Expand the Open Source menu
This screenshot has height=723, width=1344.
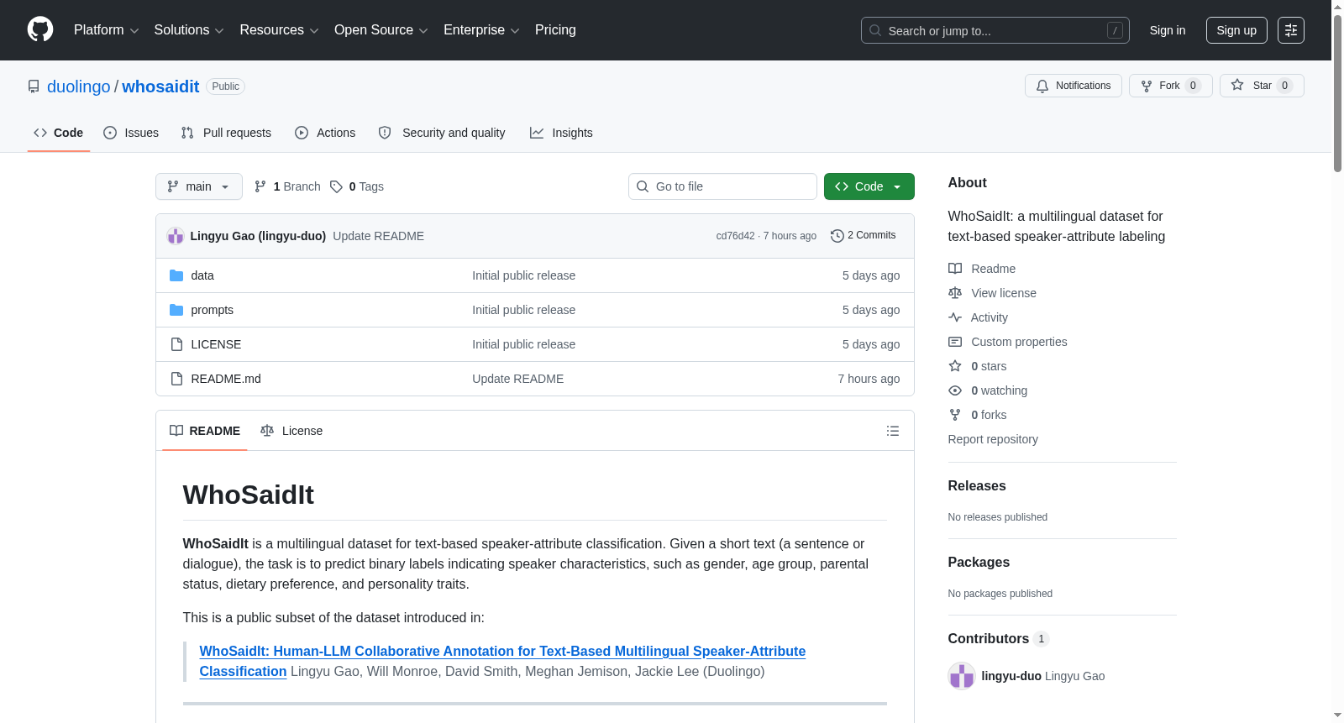point(381,30)
